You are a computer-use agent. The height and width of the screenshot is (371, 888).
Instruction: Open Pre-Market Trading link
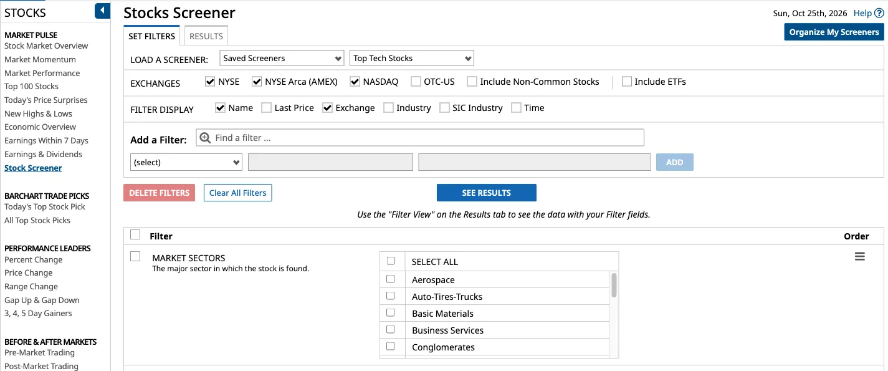pos(39,352)
